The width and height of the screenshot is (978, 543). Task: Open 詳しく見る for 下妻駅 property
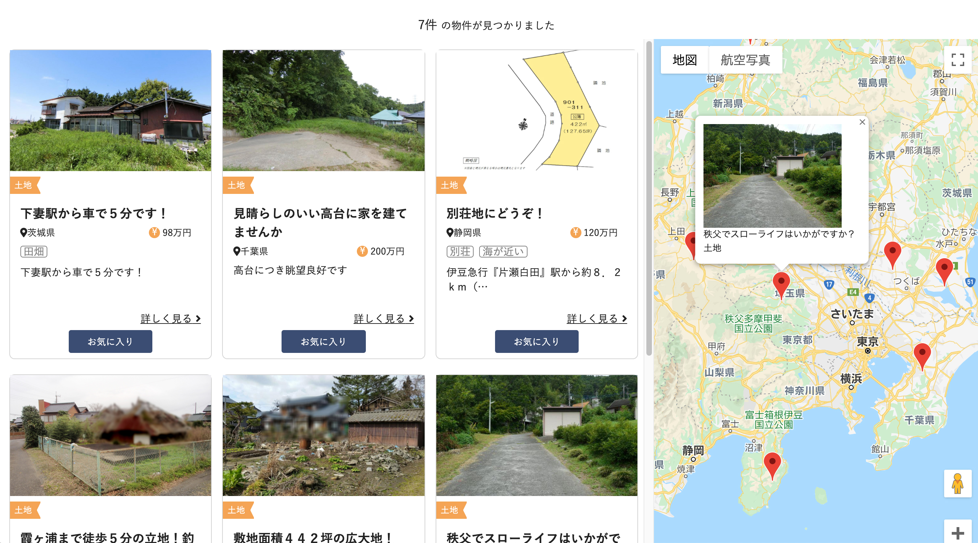[x=170, y=318]
